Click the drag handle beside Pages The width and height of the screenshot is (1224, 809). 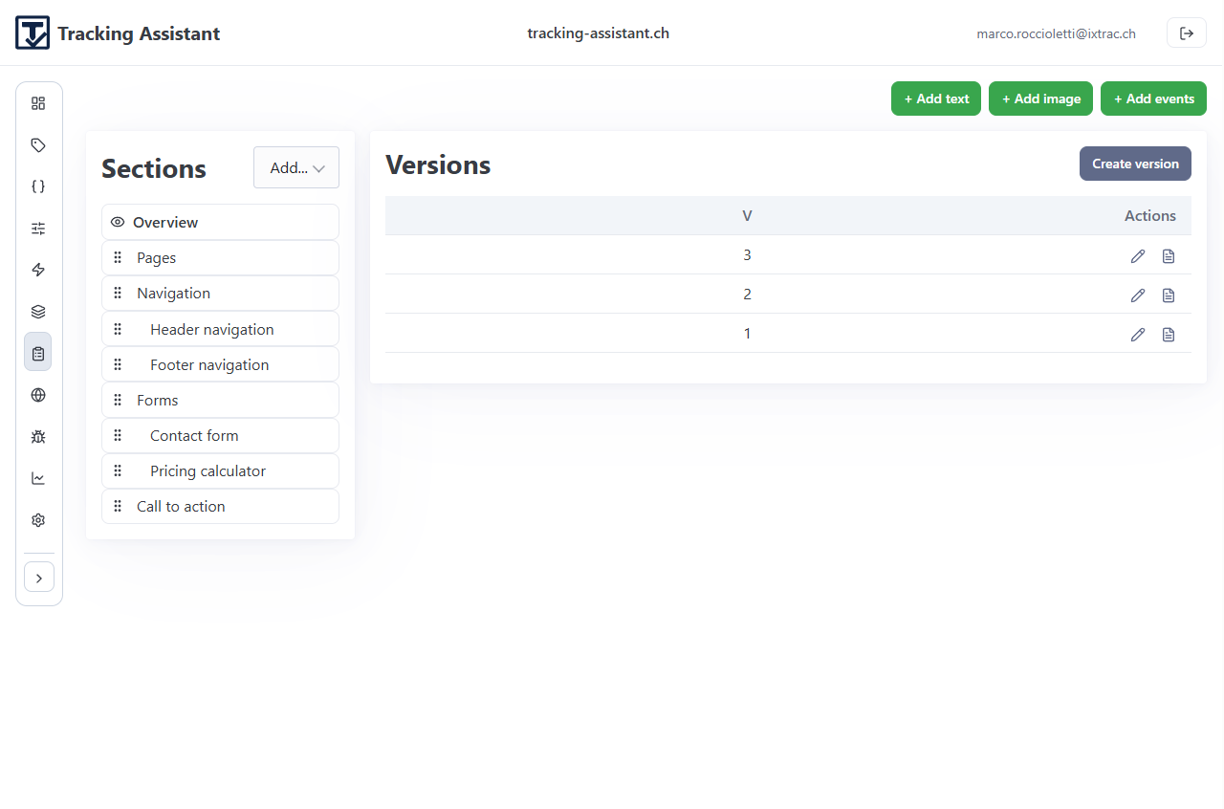[x=118, y=257]
